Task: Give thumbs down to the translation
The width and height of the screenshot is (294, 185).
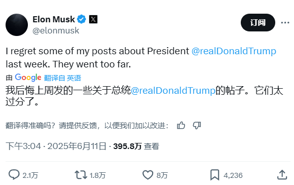Action: (197, 125)
